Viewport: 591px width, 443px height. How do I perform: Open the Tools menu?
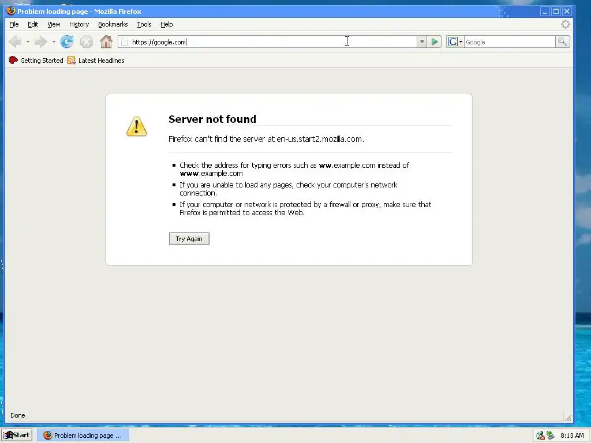point(144,24)
